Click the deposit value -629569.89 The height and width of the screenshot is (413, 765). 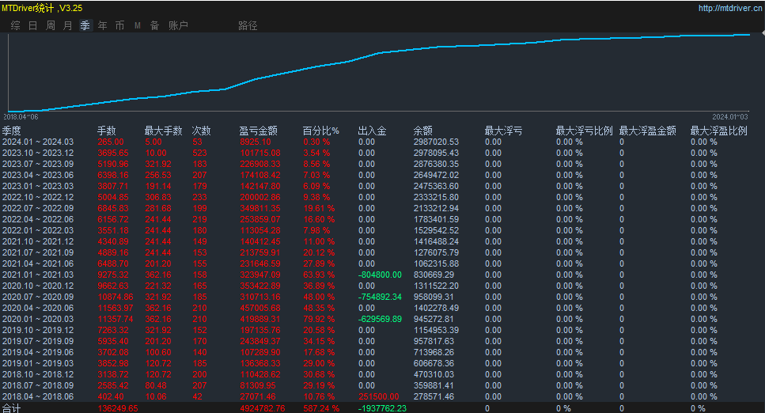click(380, 320)
